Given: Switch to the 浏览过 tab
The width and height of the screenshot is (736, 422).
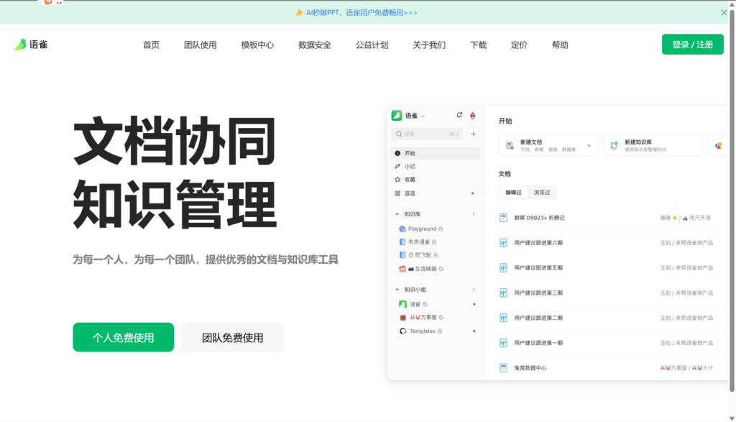Looking at the screenshot, I should (x=542, y=193).
